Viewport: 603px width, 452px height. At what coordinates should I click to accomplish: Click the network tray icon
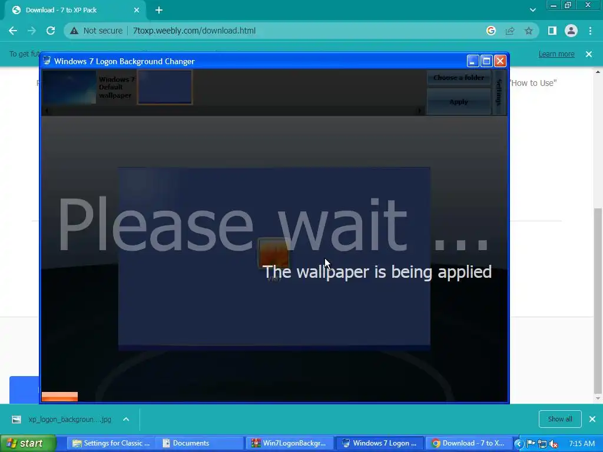click(x=542, y=444)
